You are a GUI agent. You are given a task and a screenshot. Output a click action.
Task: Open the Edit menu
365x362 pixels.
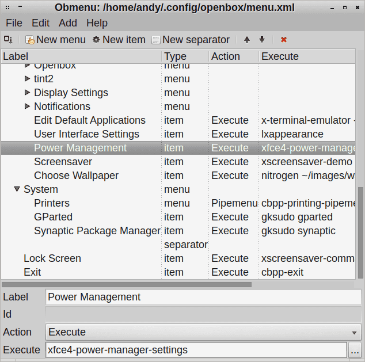40,23
